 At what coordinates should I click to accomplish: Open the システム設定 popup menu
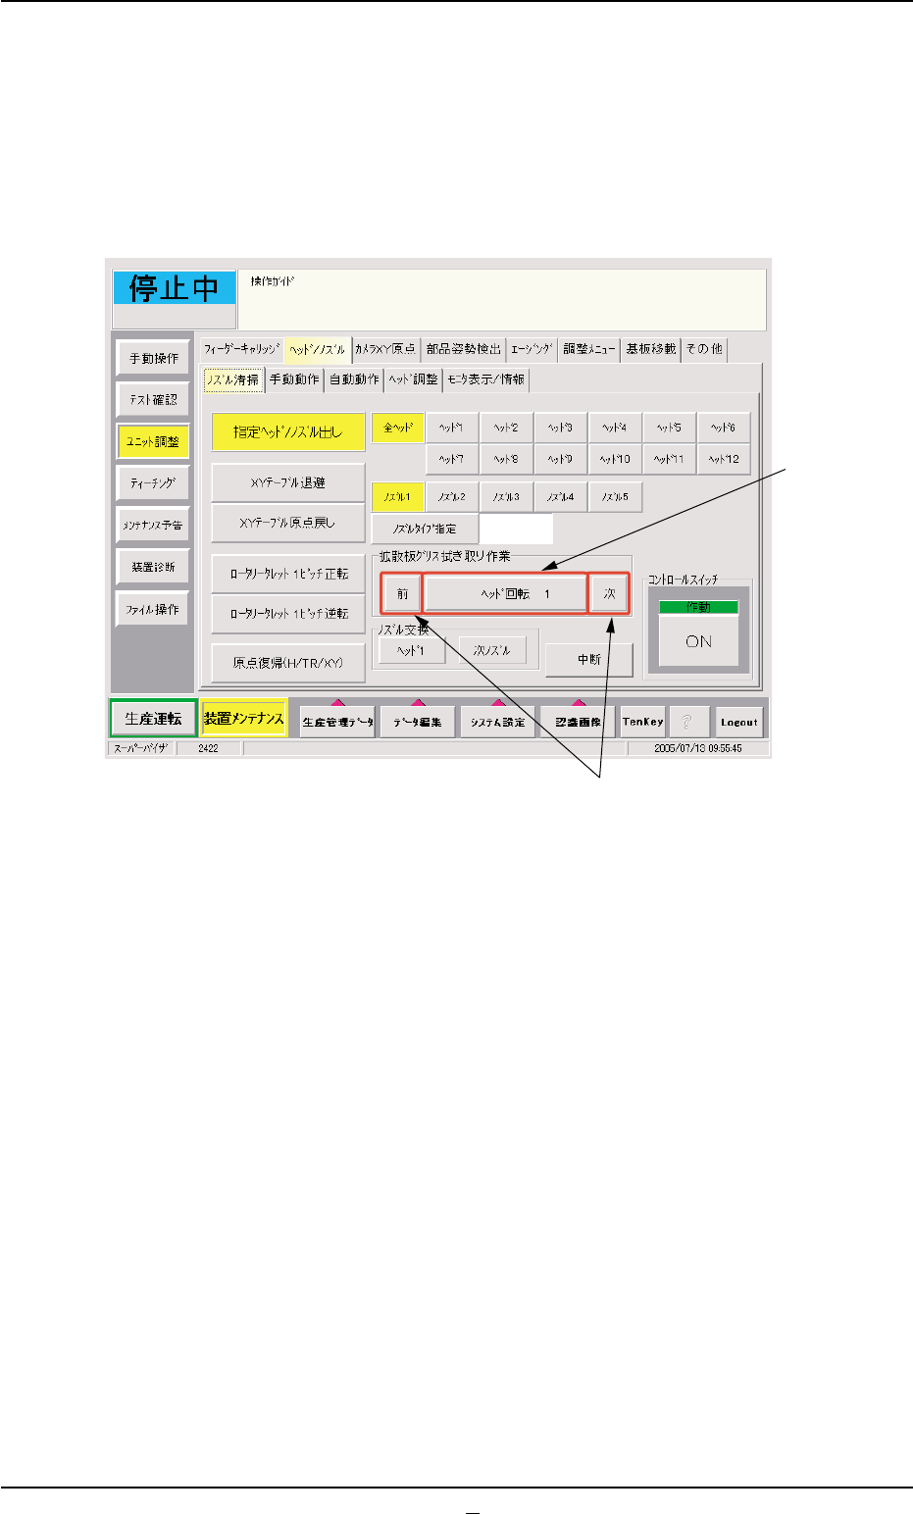pos(498,721)
